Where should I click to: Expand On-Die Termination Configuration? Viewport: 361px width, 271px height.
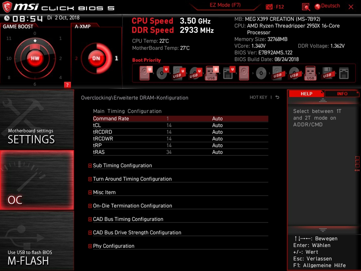pyautogui.click(x=90, y=206)
